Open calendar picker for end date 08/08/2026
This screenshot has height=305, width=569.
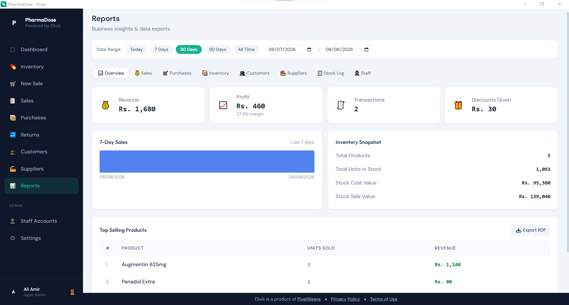pos(366,49)
